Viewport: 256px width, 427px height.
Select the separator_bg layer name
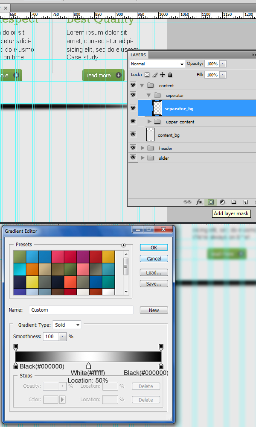pyautogui.click(x=179, y=108)
